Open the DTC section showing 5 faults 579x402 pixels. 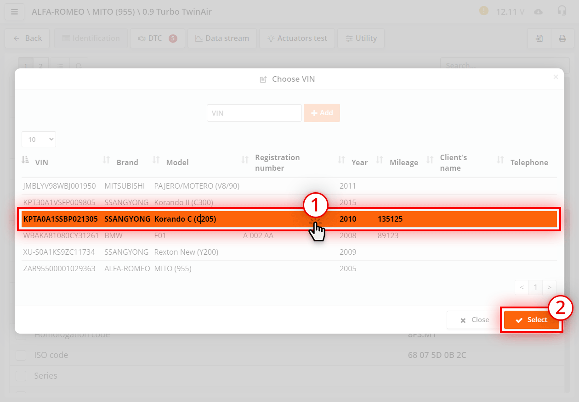(158, 39)
